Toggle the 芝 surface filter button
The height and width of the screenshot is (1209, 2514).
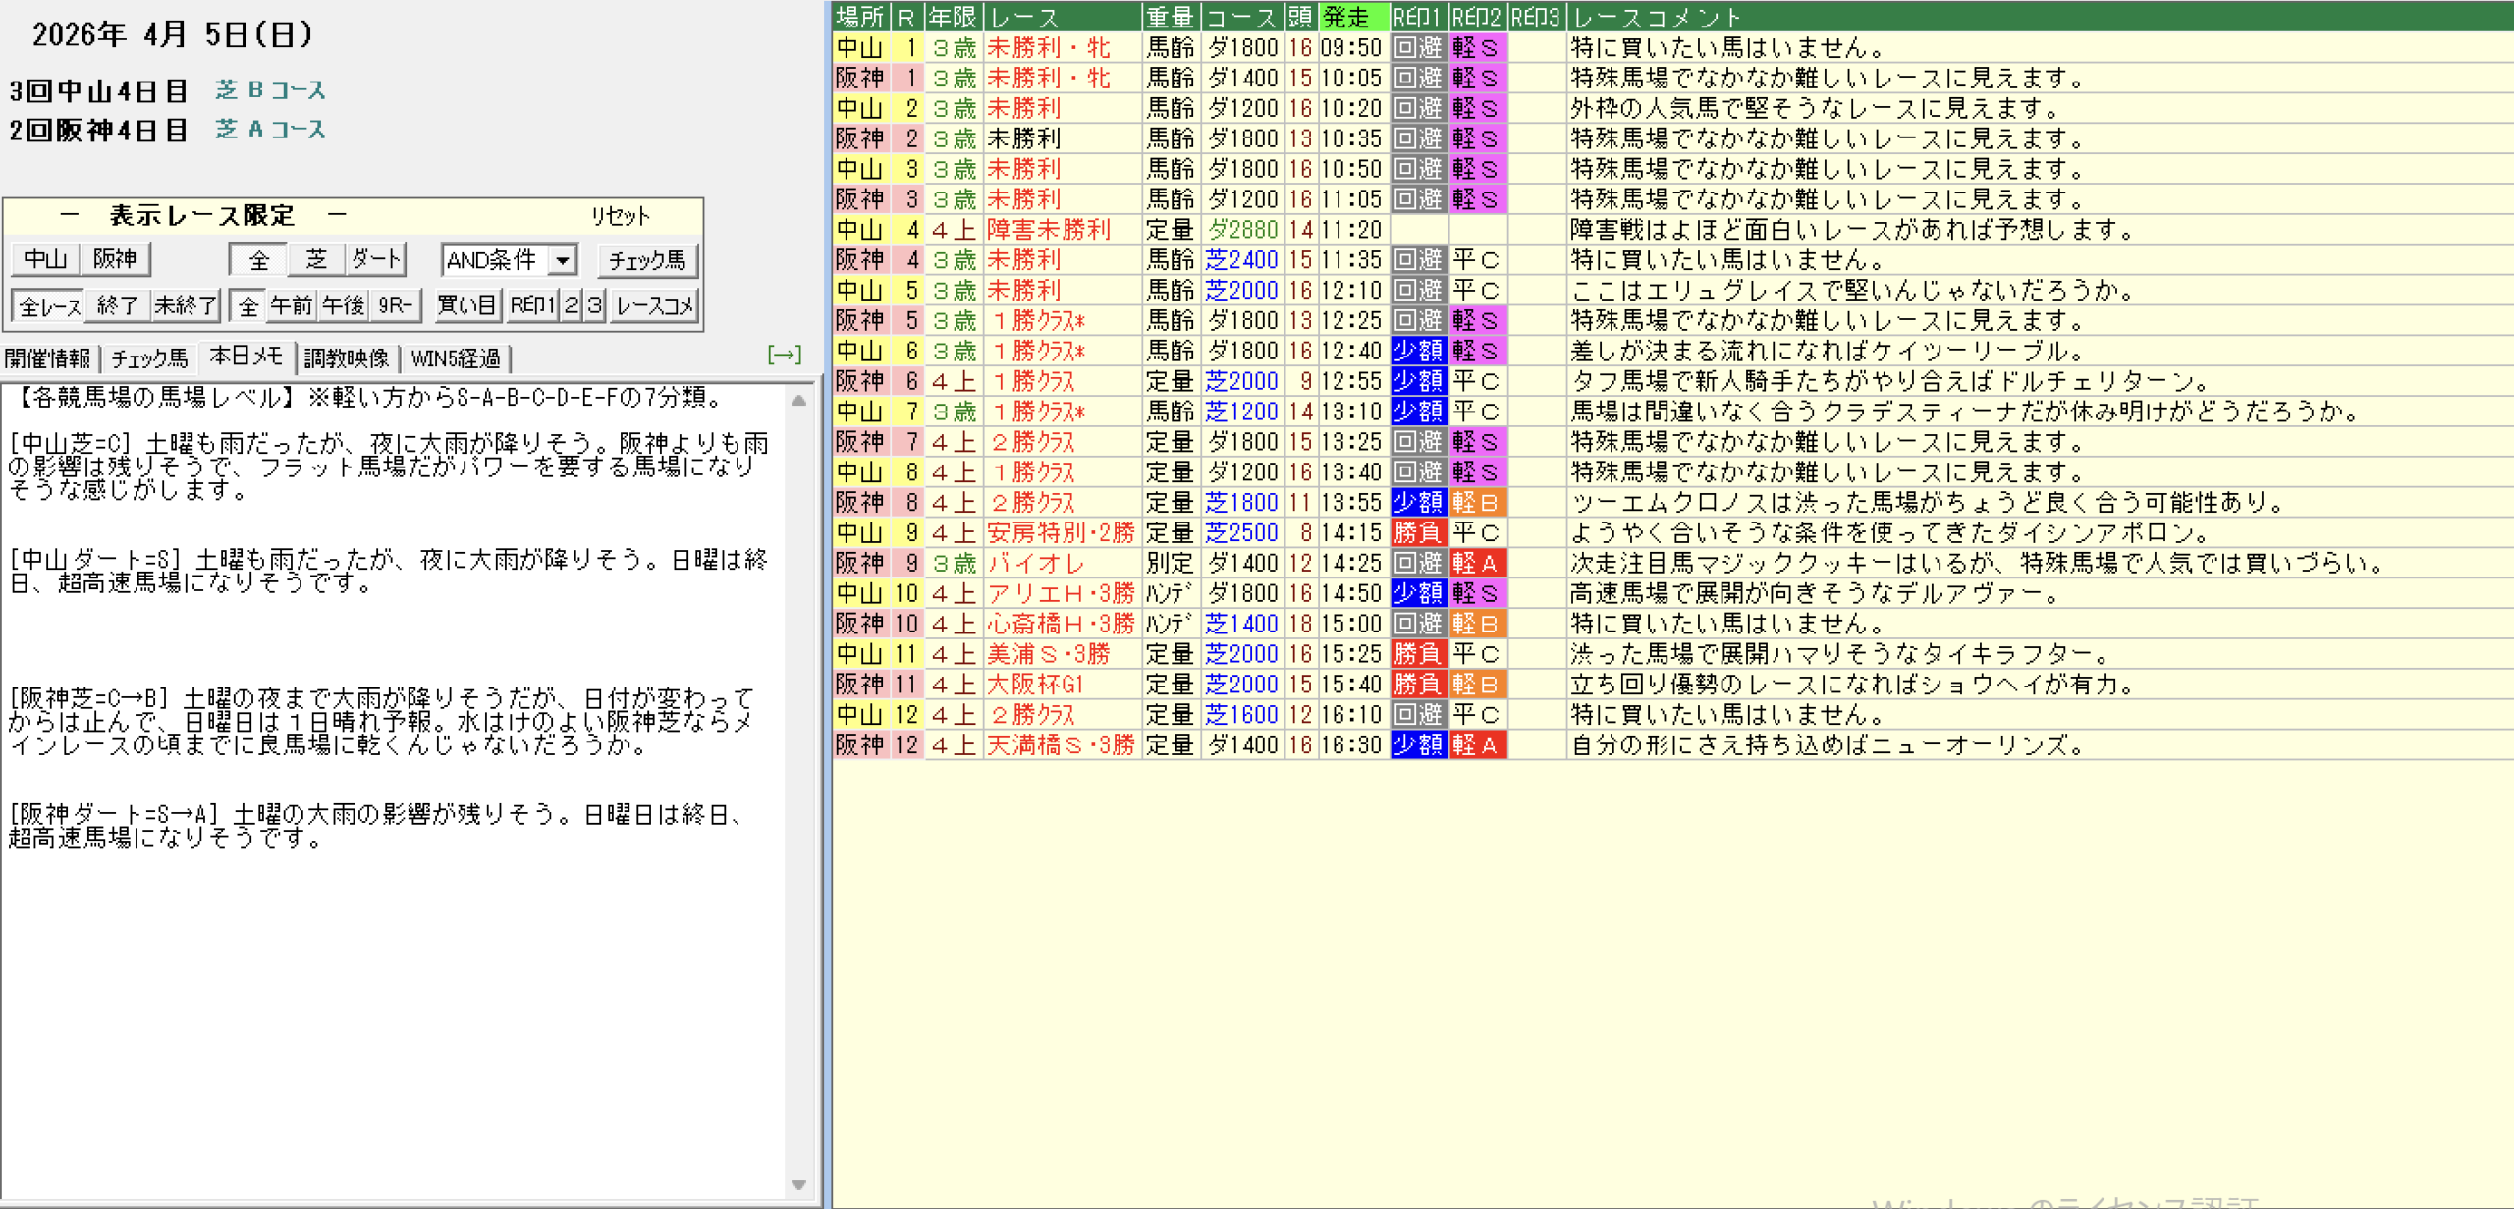point(316,260)
